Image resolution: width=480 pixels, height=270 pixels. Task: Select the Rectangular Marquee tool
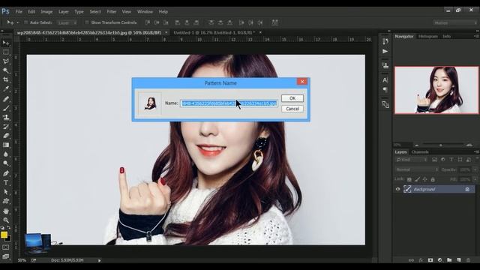pyautogui.click(x=6, y=52)
